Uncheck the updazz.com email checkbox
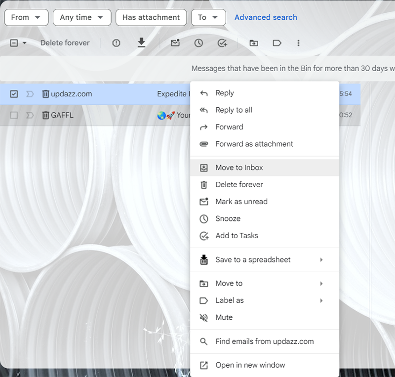The width and height of the screenshot is (395, 377). point(14,94)
